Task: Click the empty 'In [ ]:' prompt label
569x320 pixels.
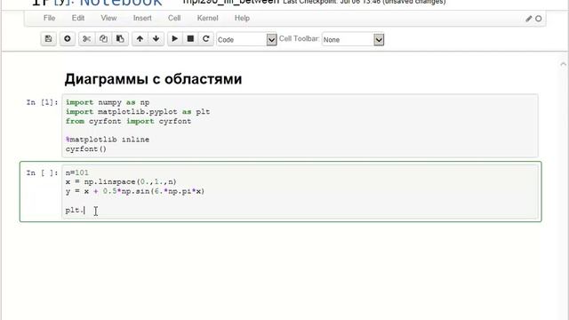Action: point(42,172)
